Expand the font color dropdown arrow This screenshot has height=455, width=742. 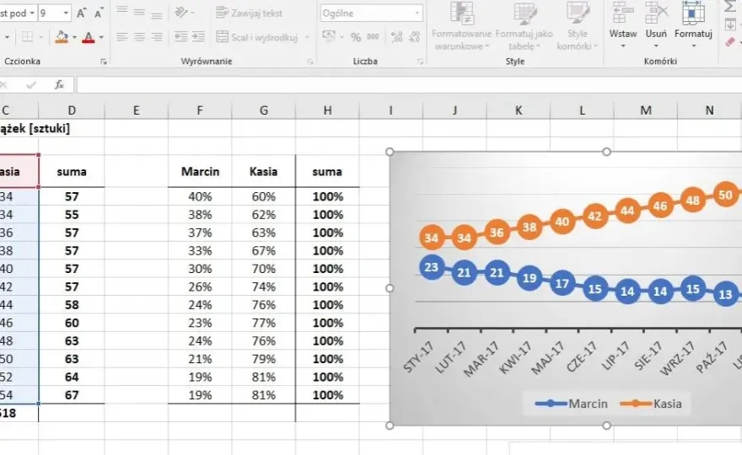[x=101, y=37]
